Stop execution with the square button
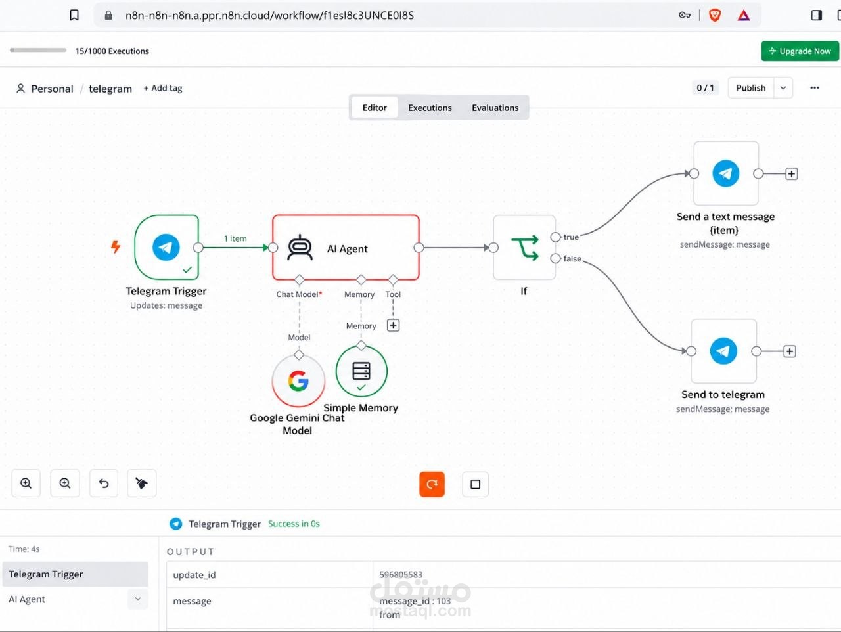 [476, 484]
